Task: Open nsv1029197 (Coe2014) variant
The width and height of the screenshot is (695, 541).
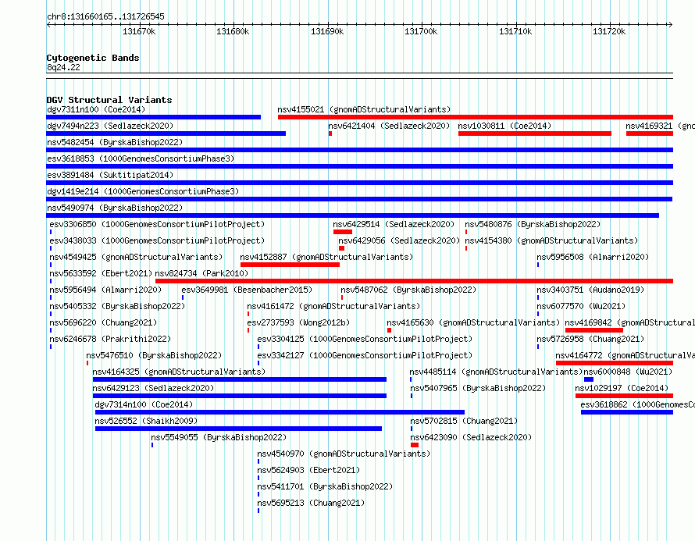Action: coord(622,388)
